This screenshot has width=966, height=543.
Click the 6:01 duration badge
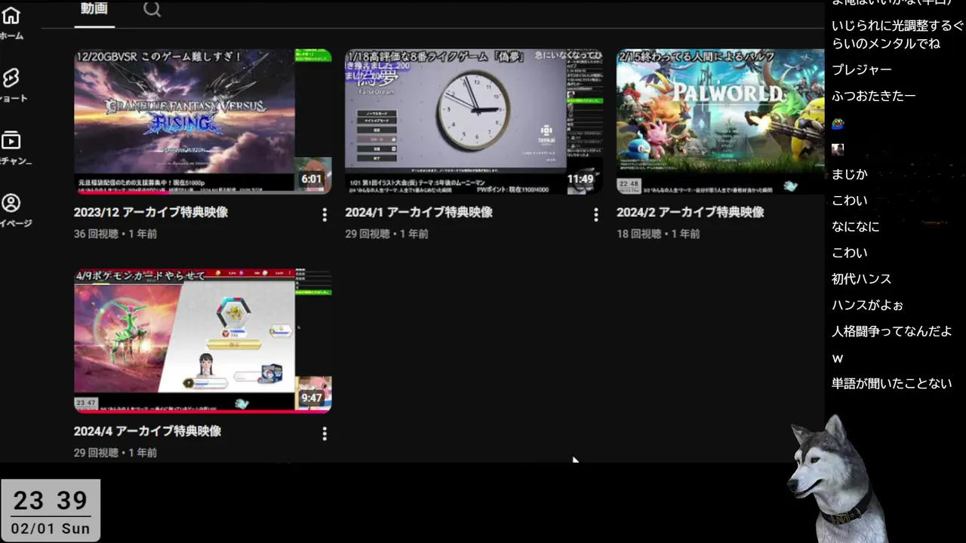pyautogui.click(x=312, y=179)
